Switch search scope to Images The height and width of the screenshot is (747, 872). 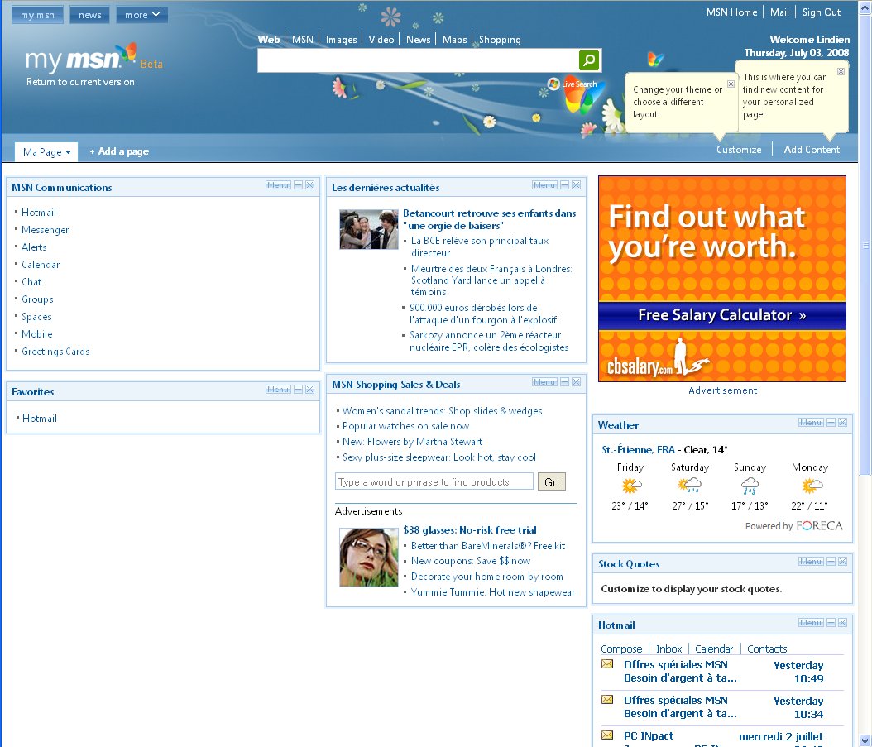point(341,40)
